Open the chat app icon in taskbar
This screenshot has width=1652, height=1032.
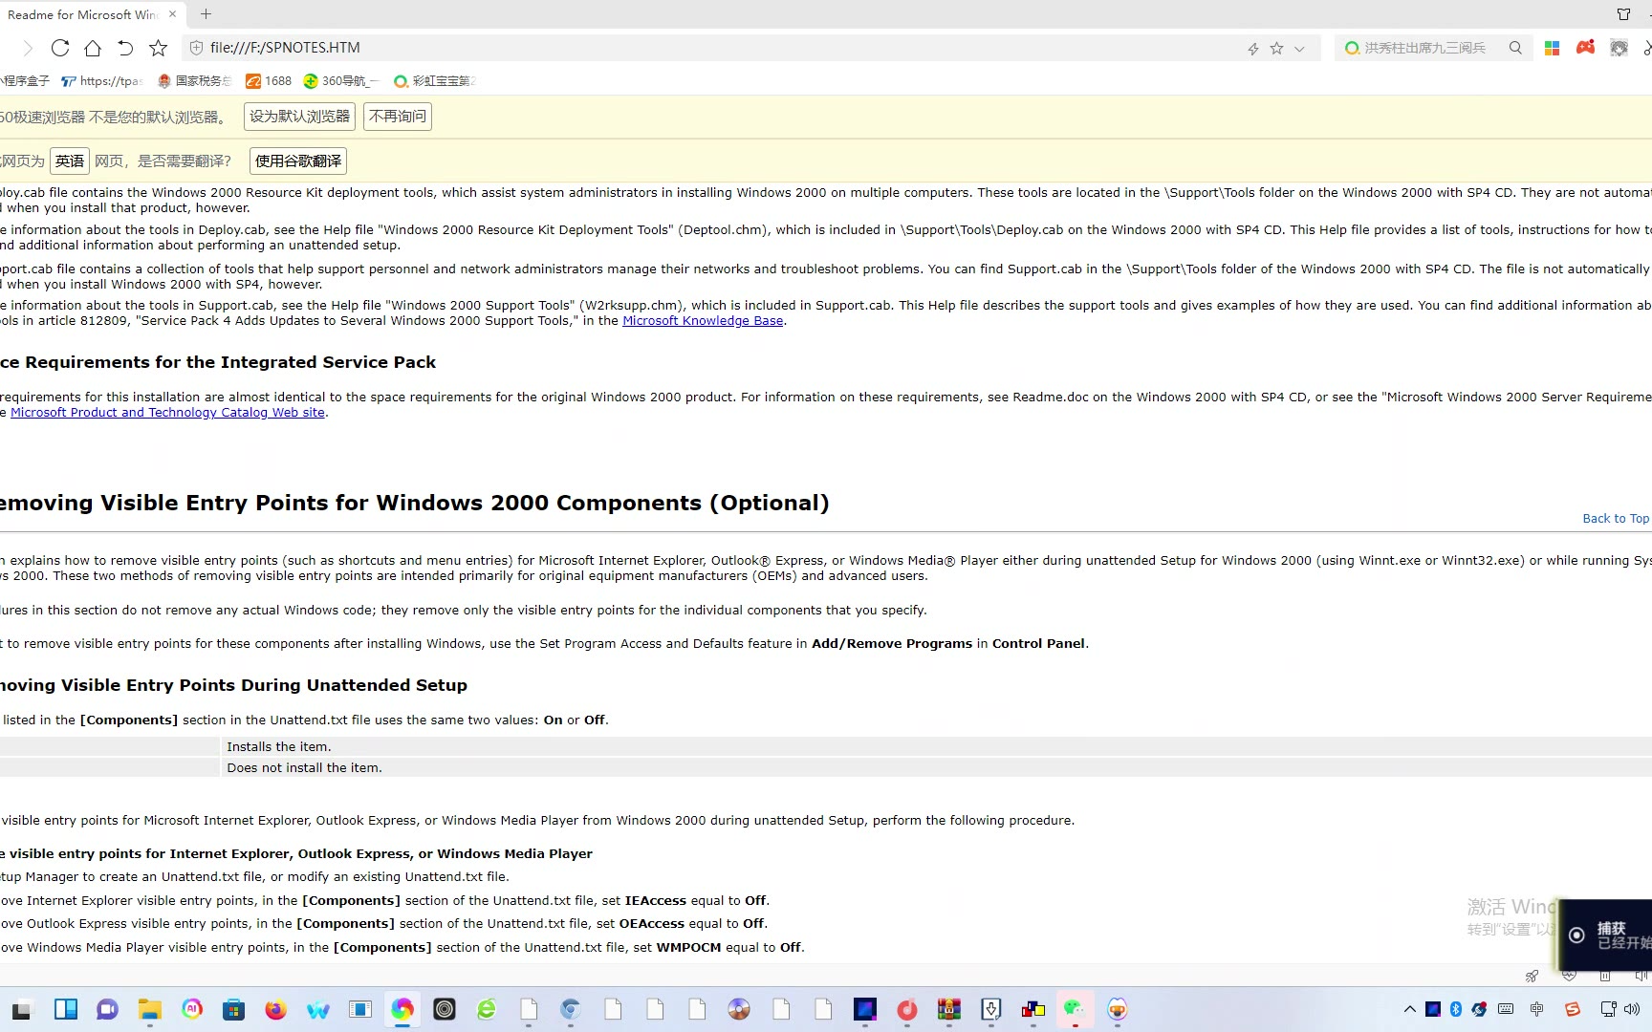pyautogui.click(x=108, y=1009)
